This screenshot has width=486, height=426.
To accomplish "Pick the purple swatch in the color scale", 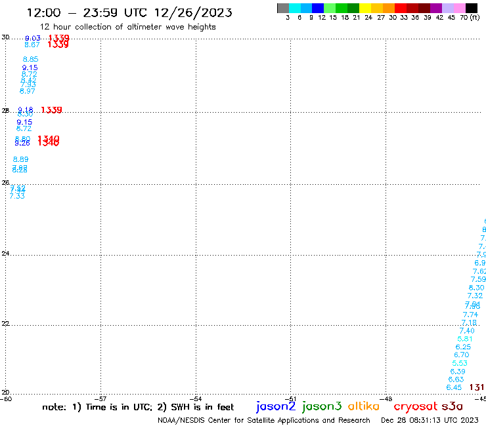I will (436, 8).
